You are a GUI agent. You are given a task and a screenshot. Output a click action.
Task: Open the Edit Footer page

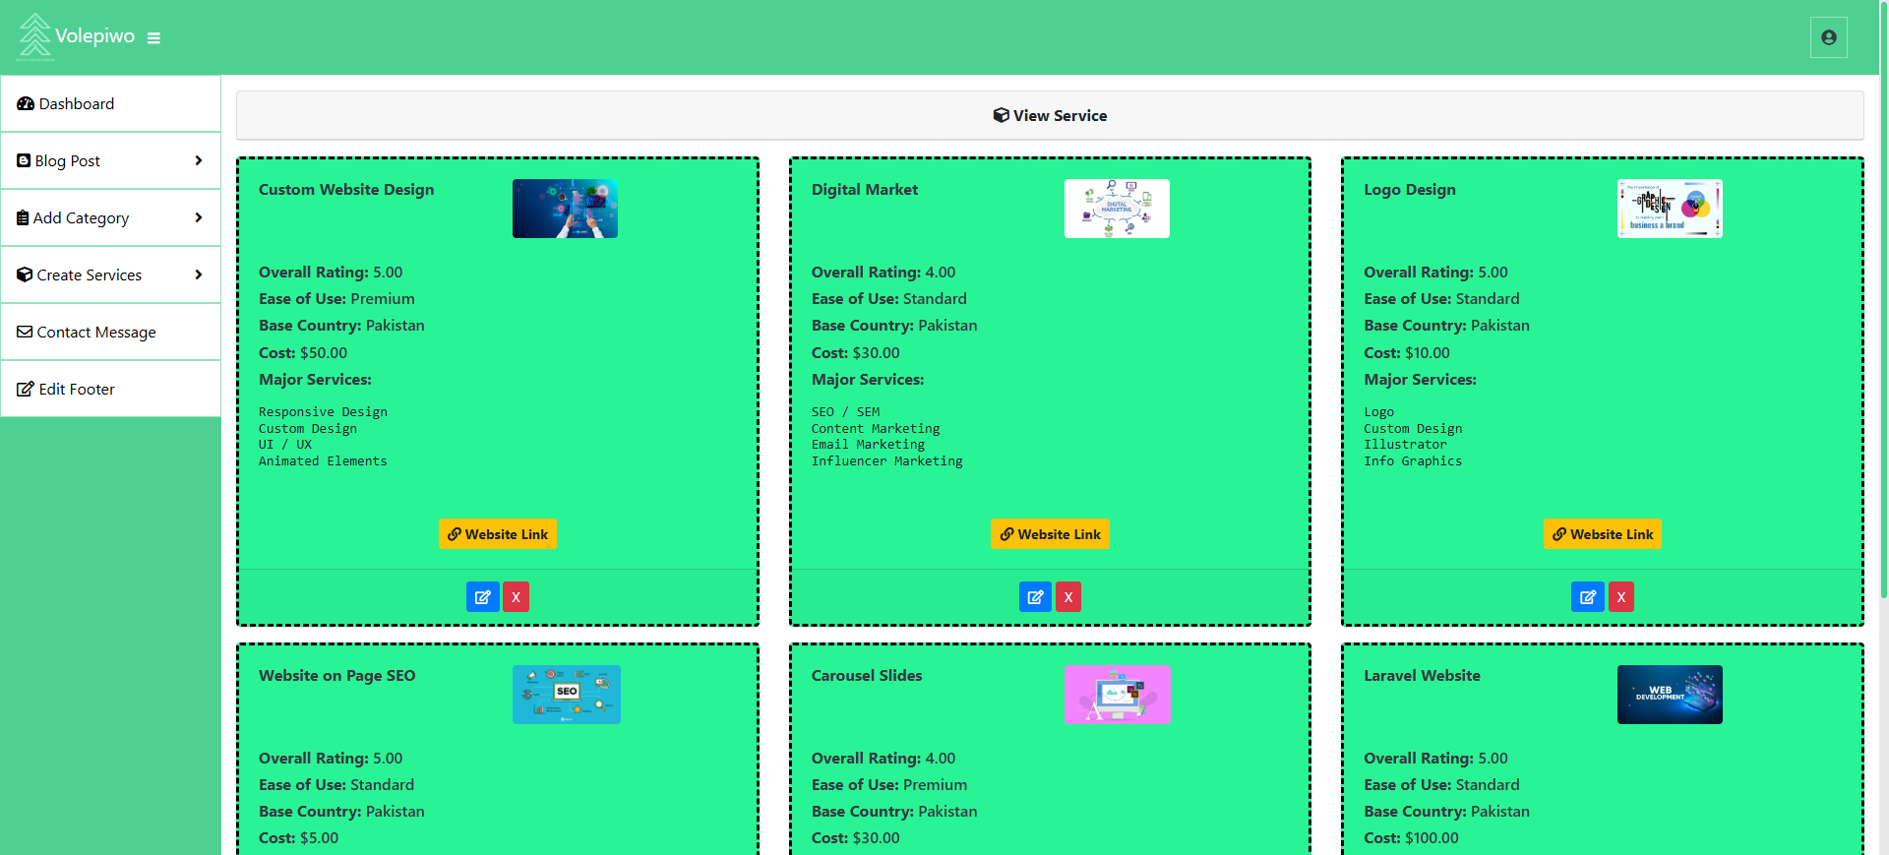tap(77, 389)
